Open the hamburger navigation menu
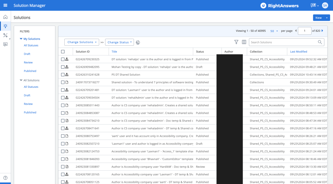This screenshot has height=184, width=333. coord(5,5)
